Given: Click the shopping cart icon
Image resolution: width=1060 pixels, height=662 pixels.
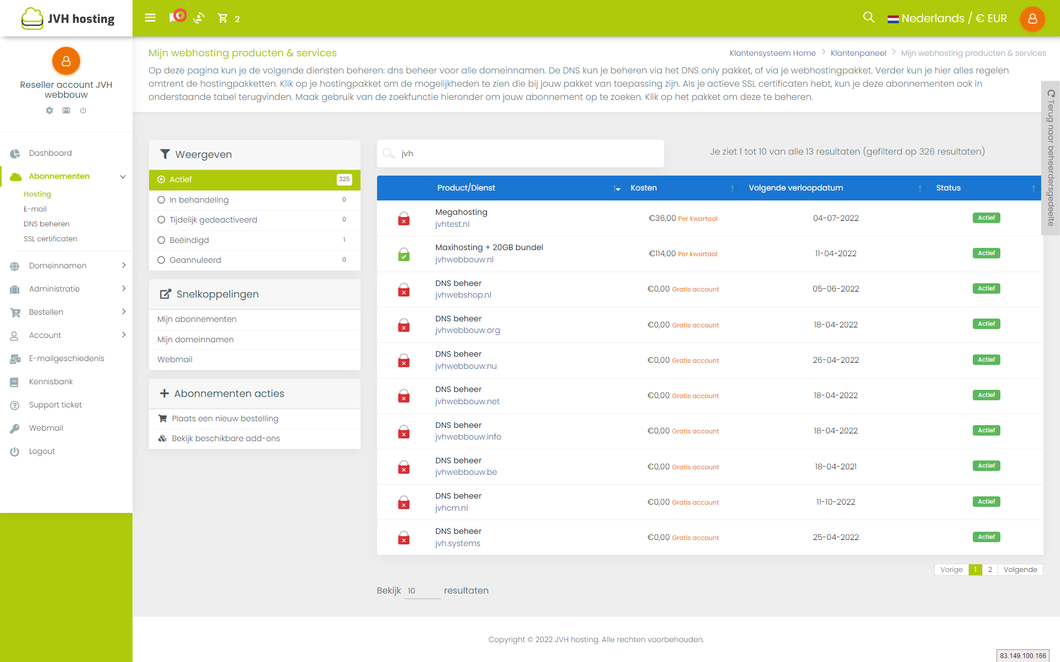Looking at the screenshot, I should tap(223, 18).
